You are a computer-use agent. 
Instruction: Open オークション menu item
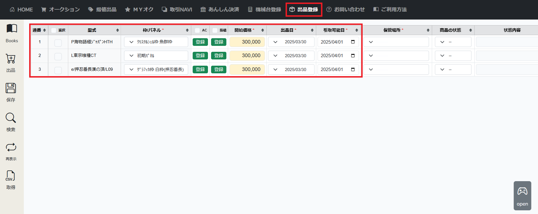(x=60, y=10)
